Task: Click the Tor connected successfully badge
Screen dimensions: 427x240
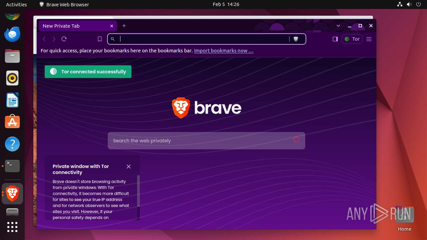Action: click(x=88, y=72)
